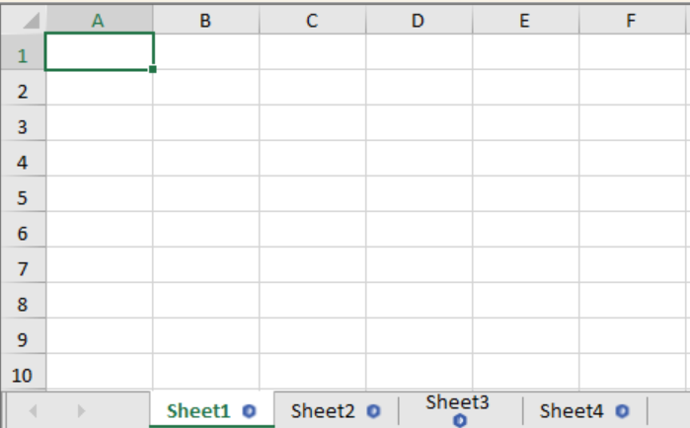Switch to the Sheet2 tab
This screenshot has height=428, width=690.
tap(322, 411)
